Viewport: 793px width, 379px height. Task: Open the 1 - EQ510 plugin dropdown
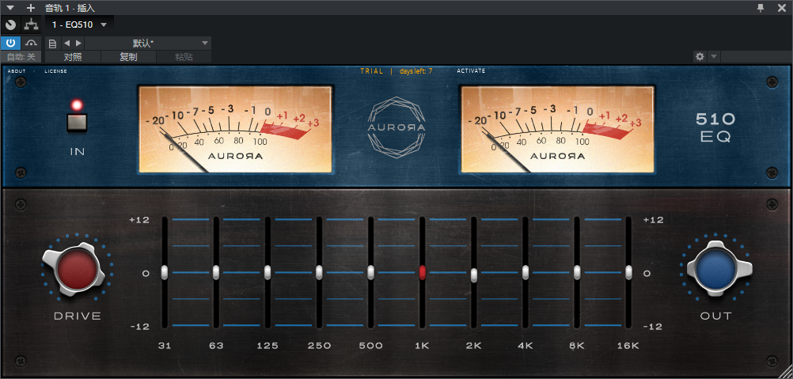pos(79,25)
